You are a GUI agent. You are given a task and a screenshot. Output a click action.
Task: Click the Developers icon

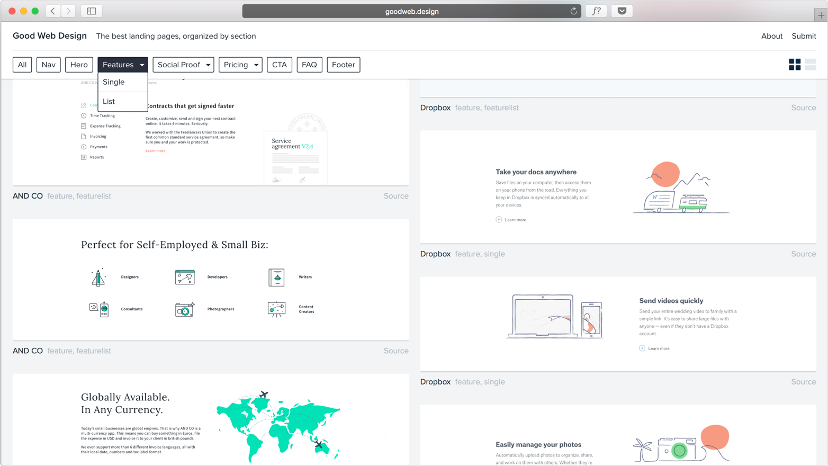coord(185,277)
